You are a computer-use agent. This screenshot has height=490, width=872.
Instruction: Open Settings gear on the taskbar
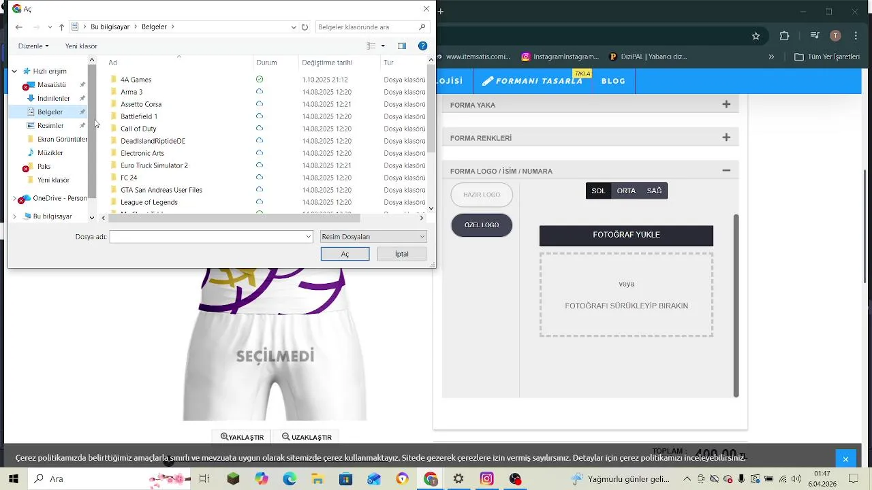pyautogui.click(x=458, y=479)
